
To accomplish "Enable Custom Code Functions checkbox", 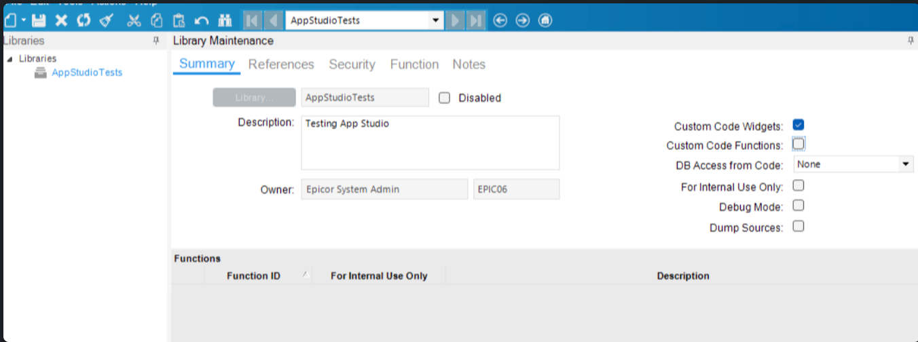I will click(x=798, y=144).
